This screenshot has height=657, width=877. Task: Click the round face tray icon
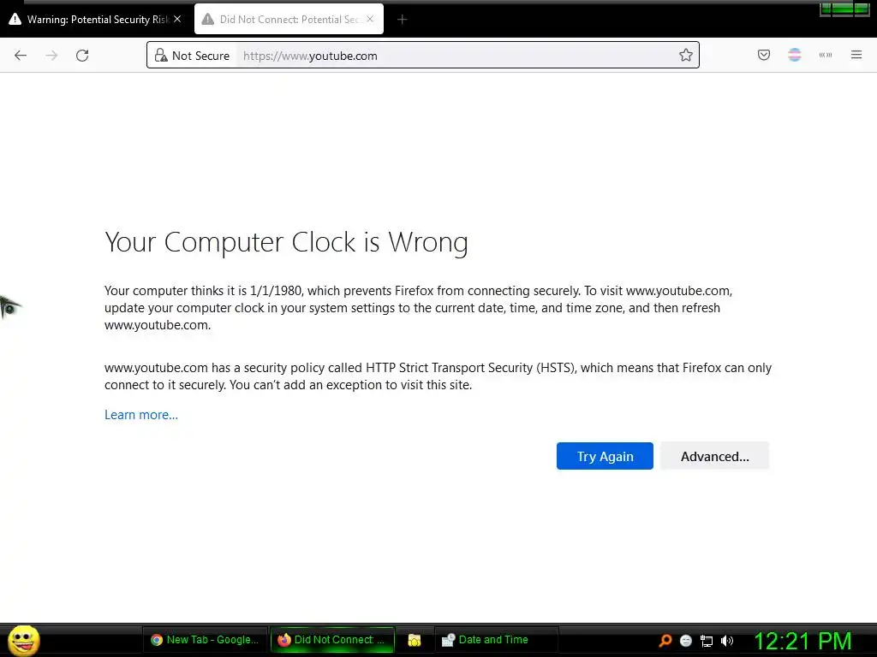pyautogui.click(x=686, y=641)
